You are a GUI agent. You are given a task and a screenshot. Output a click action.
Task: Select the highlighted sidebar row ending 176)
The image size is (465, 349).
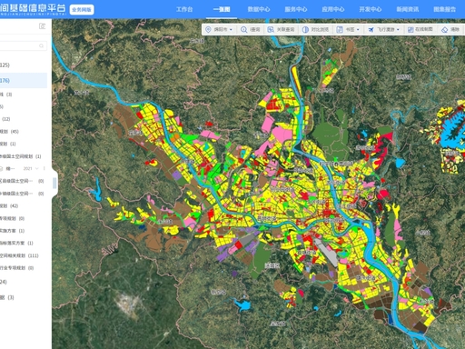tap(24, 81)
